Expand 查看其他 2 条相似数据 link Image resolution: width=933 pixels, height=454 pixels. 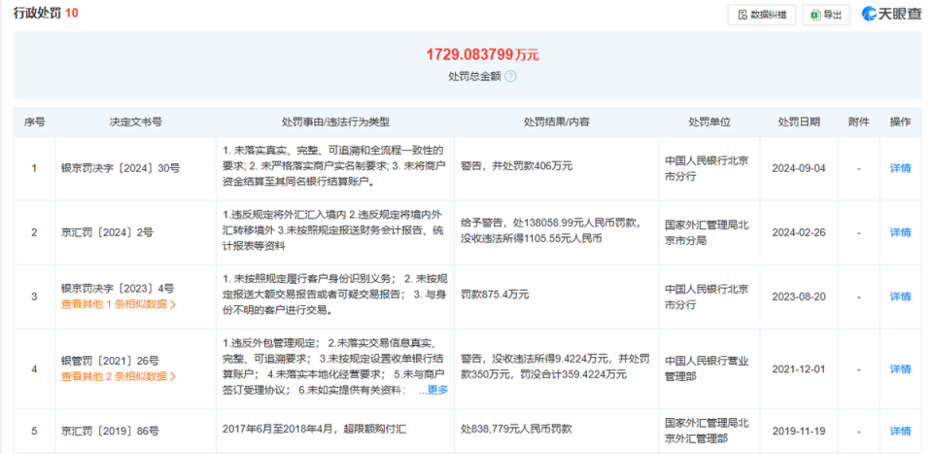pos(119,376)
